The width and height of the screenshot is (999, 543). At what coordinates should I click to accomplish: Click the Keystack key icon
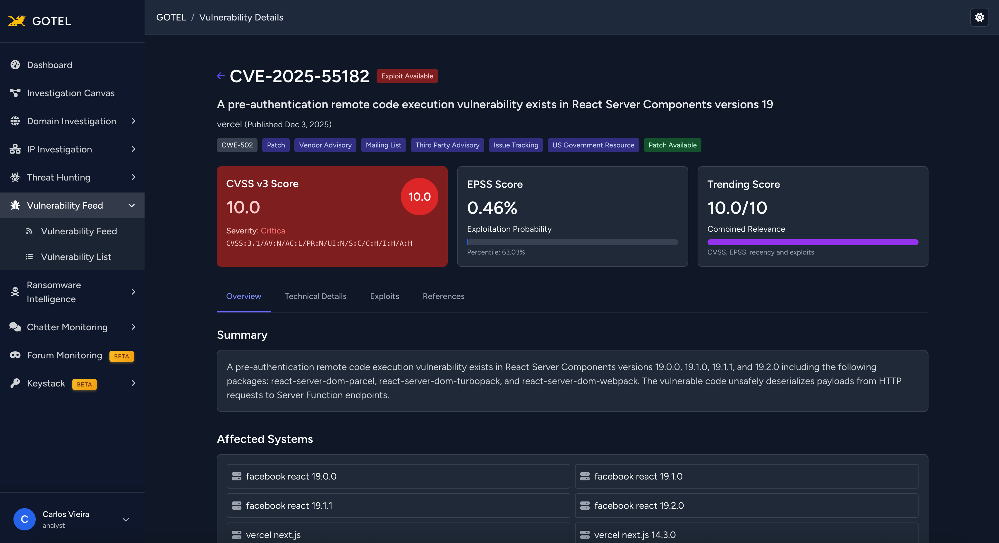point(15,383)
